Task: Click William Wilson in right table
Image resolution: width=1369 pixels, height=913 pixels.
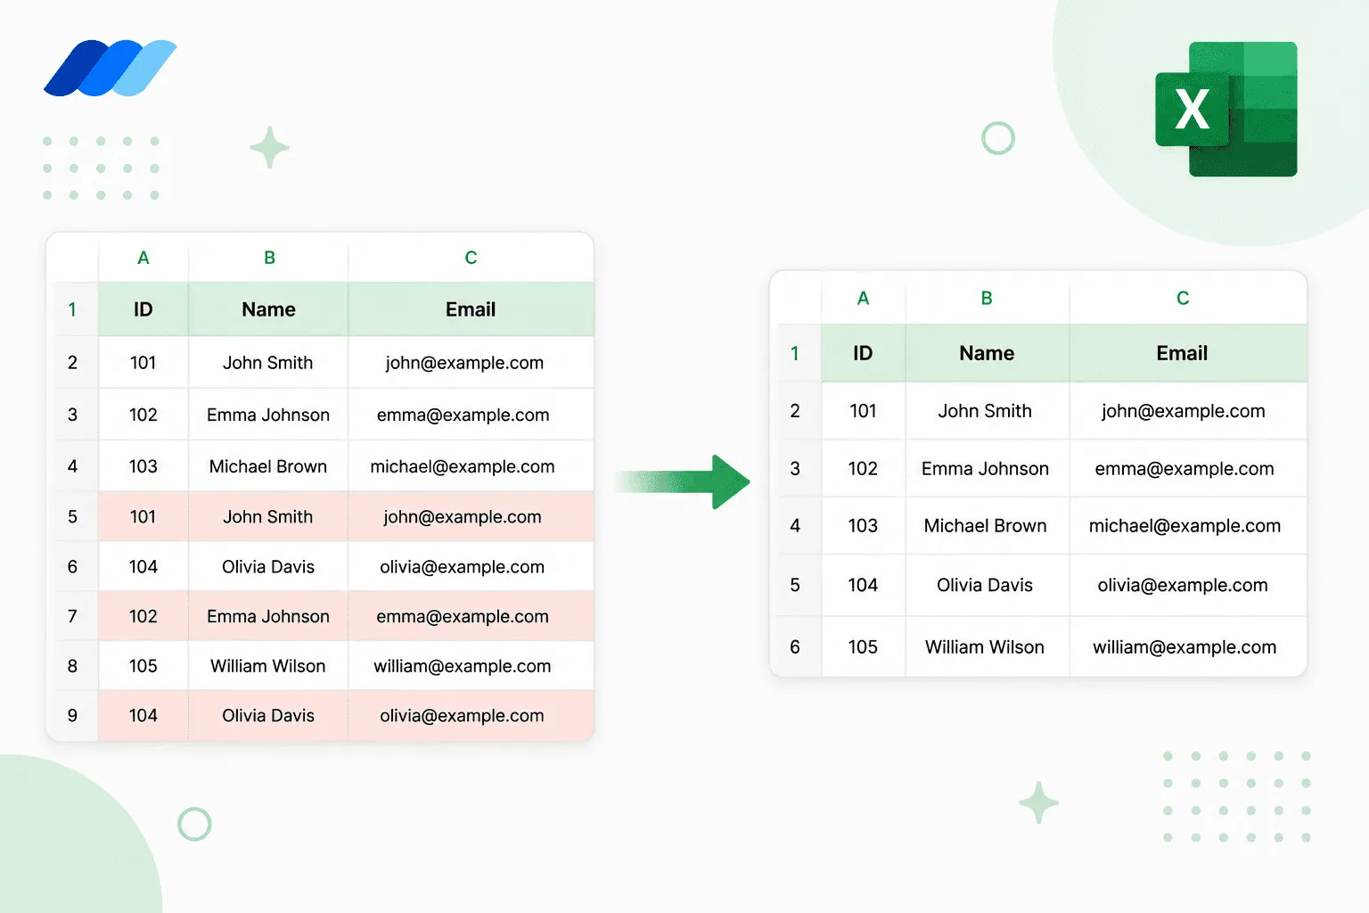Action: point(985,647)
